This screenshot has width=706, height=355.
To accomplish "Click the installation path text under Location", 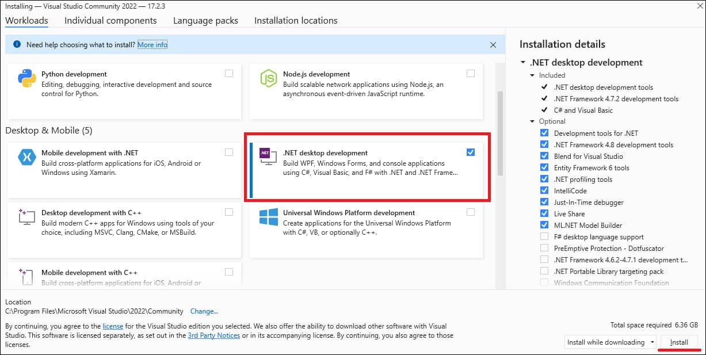I will coord(94,311).
